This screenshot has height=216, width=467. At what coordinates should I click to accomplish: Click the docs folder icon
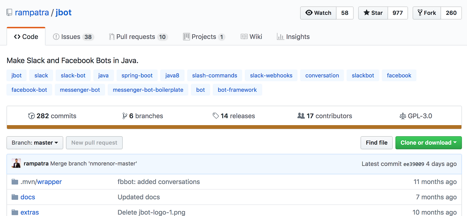click(x=15, y=197)
